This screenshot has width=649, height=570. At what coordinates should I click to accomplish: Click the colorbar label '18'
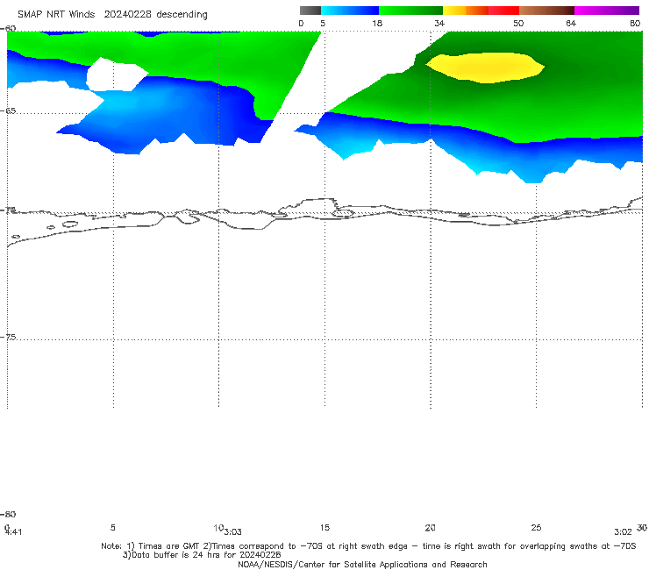(x=377, y=23)
